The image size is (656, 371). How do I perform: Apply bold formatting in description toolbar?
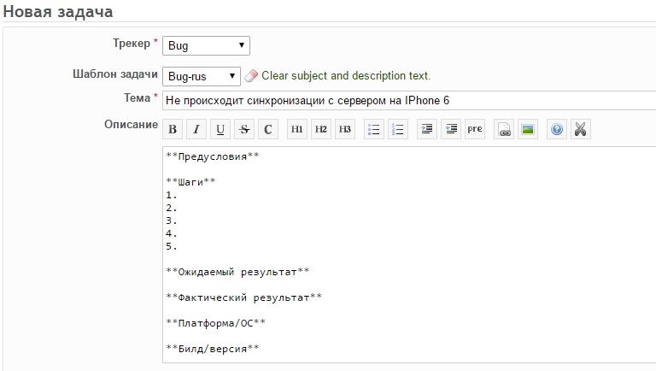click(x=173, y=129)
